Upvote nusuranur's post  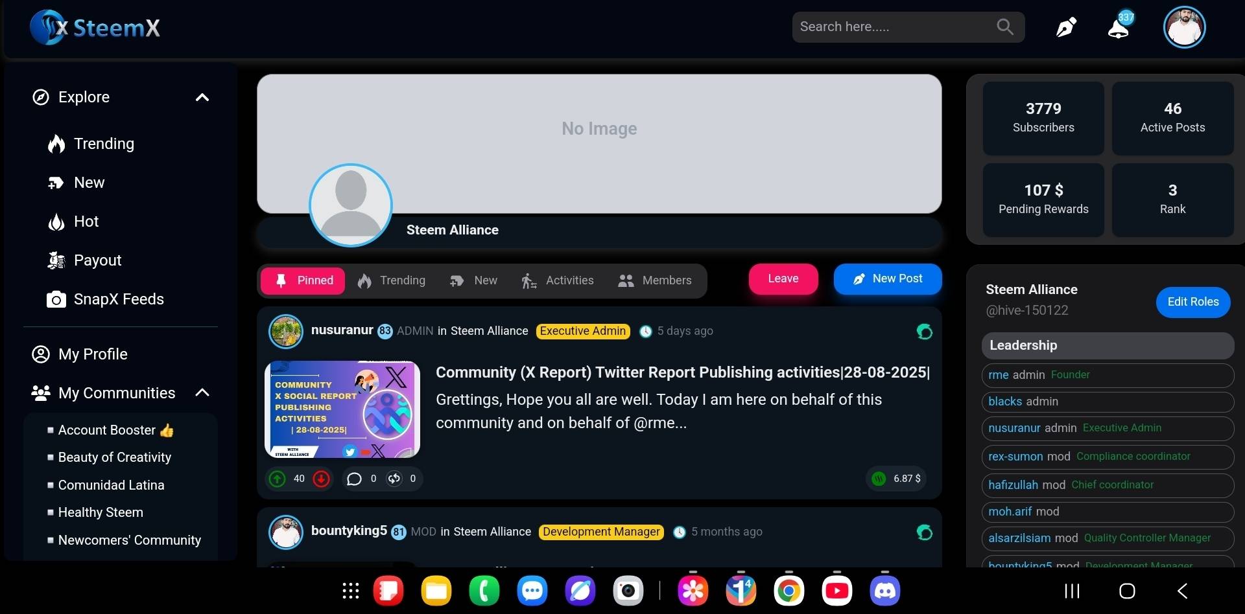coord(277,479)
